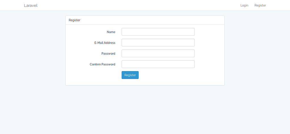The height and width of the screenshot is (134, 290).
Task: Go to the Login page from navbar
Action: [244, 6]
